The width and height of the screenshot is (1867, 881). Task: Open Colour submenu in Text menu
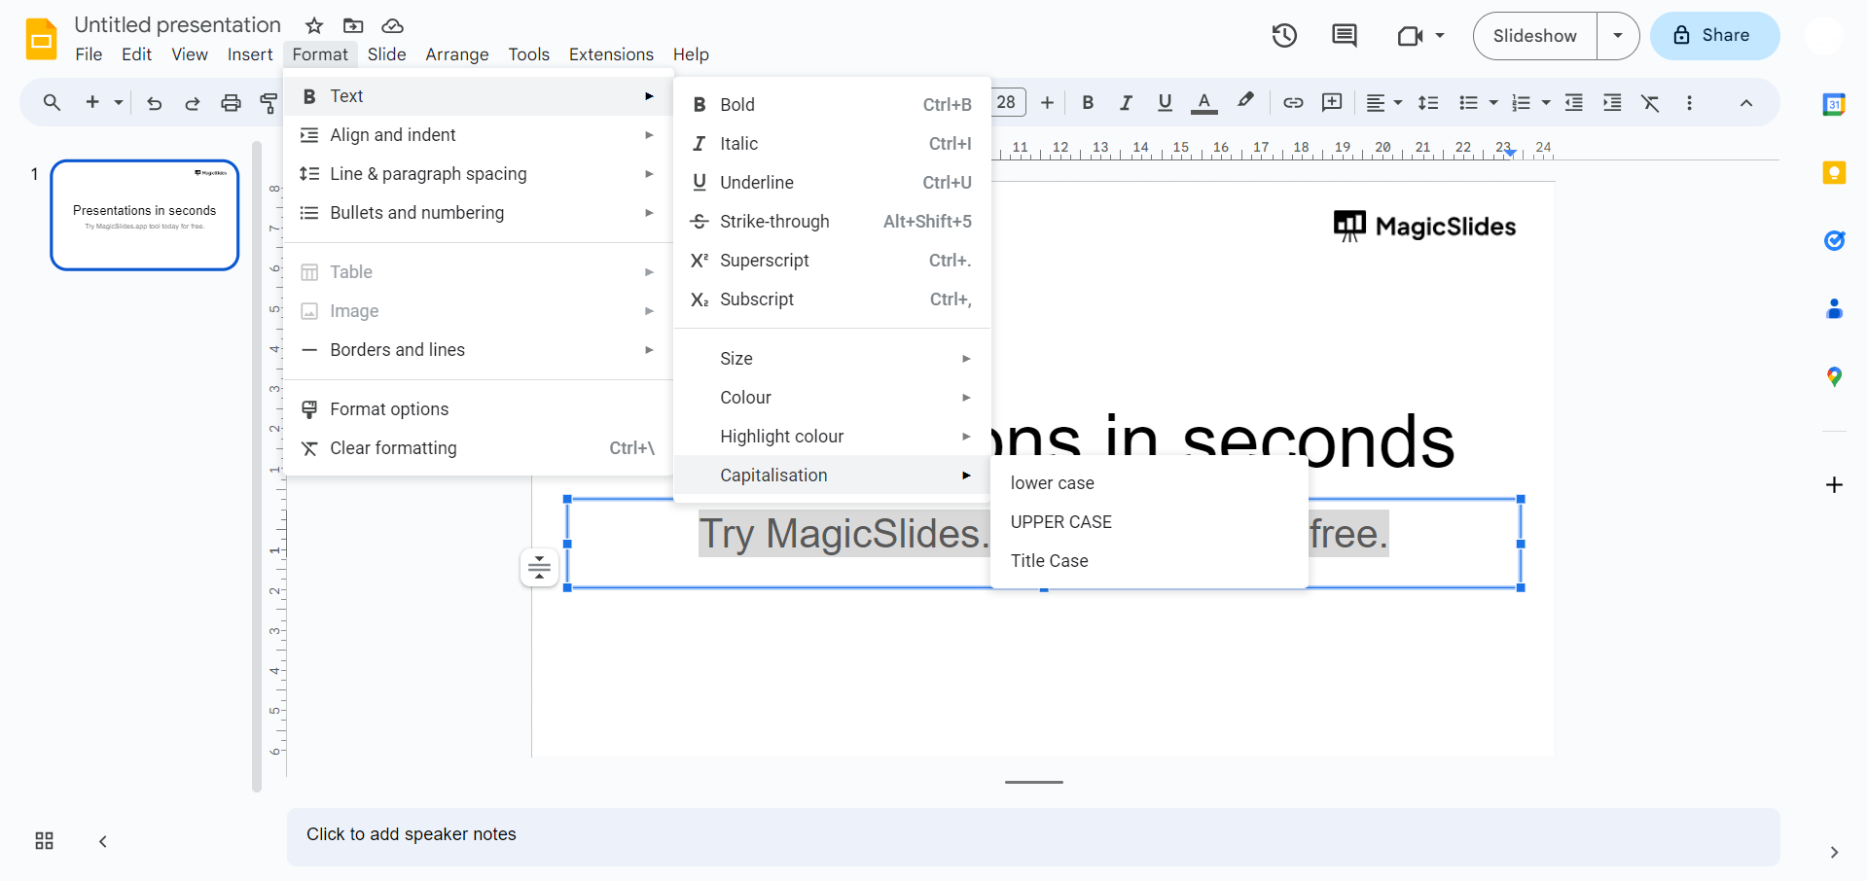[x=832, y=398]
